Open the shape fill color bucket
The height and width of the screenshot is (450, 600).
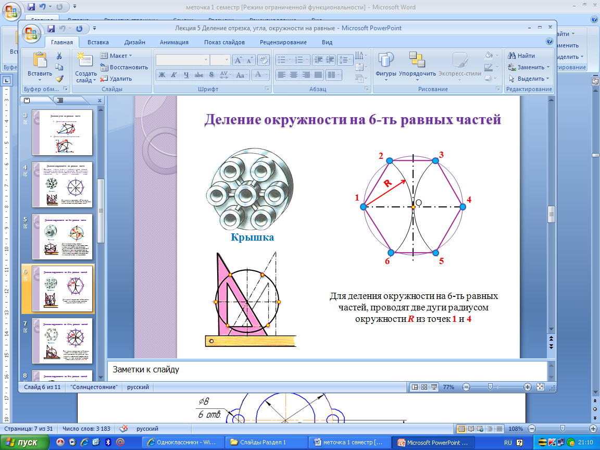pos(489,56)
